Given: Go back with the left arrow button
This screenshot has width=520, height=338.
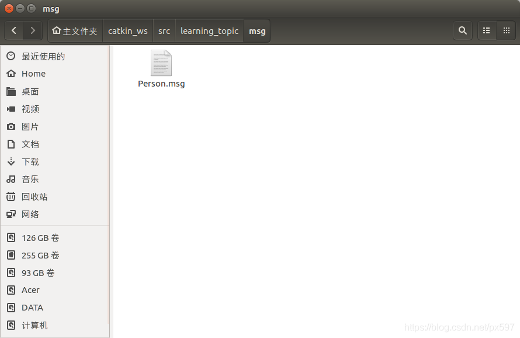Looking at the screenshot, I should point(14,31).
